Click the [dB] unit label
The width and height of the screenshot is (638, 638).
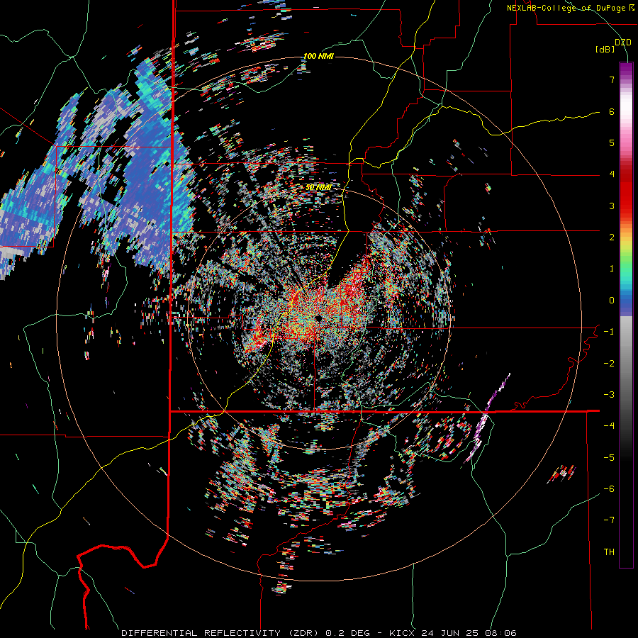[x=605, y=50]
